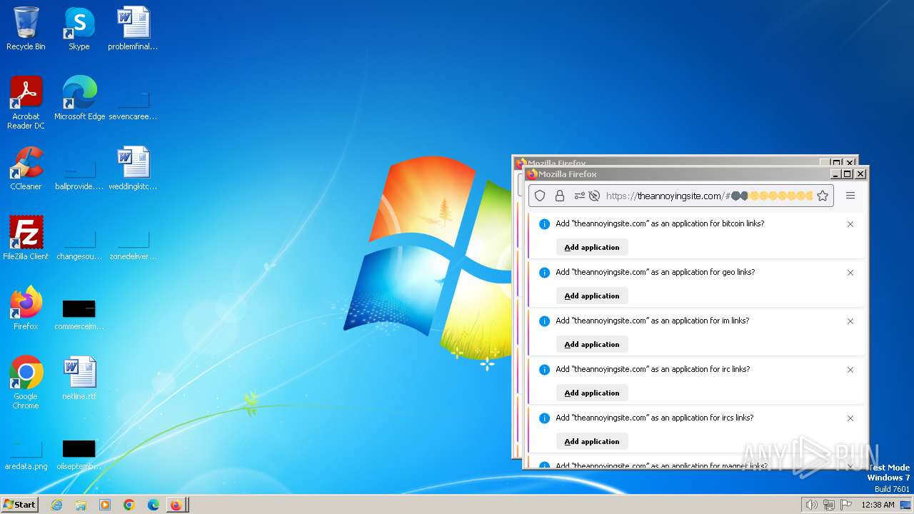Launch Internet Explorer from the taskbar
The height and width of the screenshot is (514, 914).
coord(56,505)
